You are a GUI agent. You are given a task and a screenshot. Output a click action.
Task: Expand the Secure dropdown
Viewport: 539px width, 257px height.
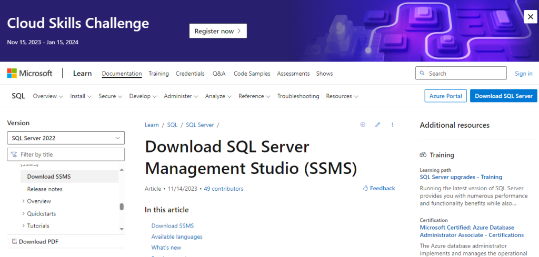point(111,96)
